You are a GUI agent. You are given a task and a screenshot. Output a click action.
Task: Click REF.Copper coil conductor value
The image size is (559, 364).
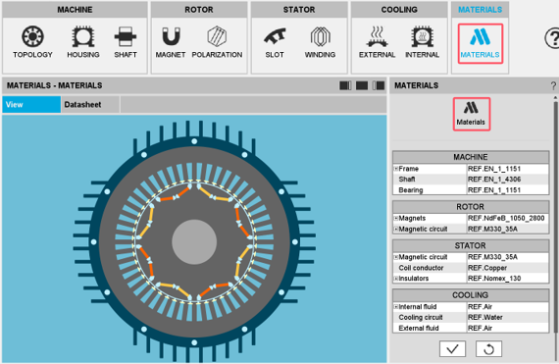(508, 268)
